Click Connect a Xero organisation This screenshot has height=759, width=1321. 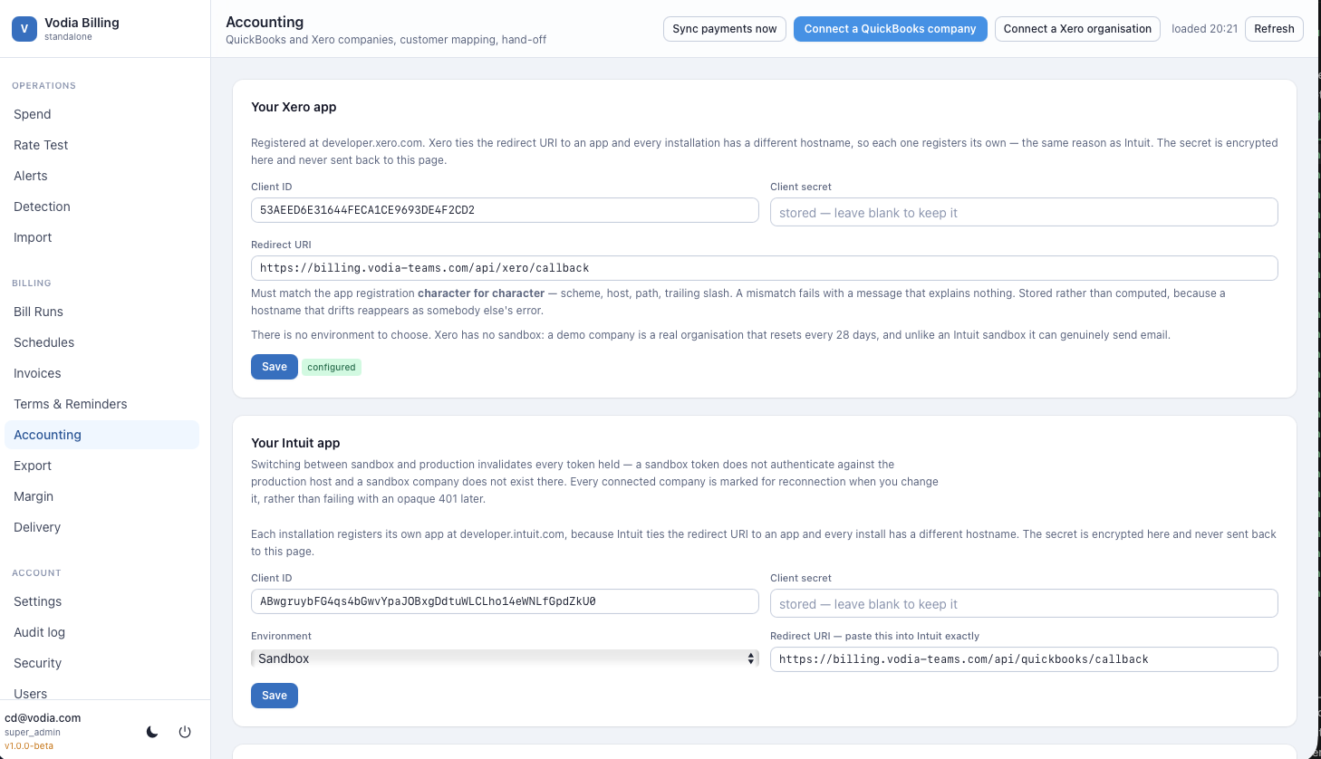tap(1077, 29)
